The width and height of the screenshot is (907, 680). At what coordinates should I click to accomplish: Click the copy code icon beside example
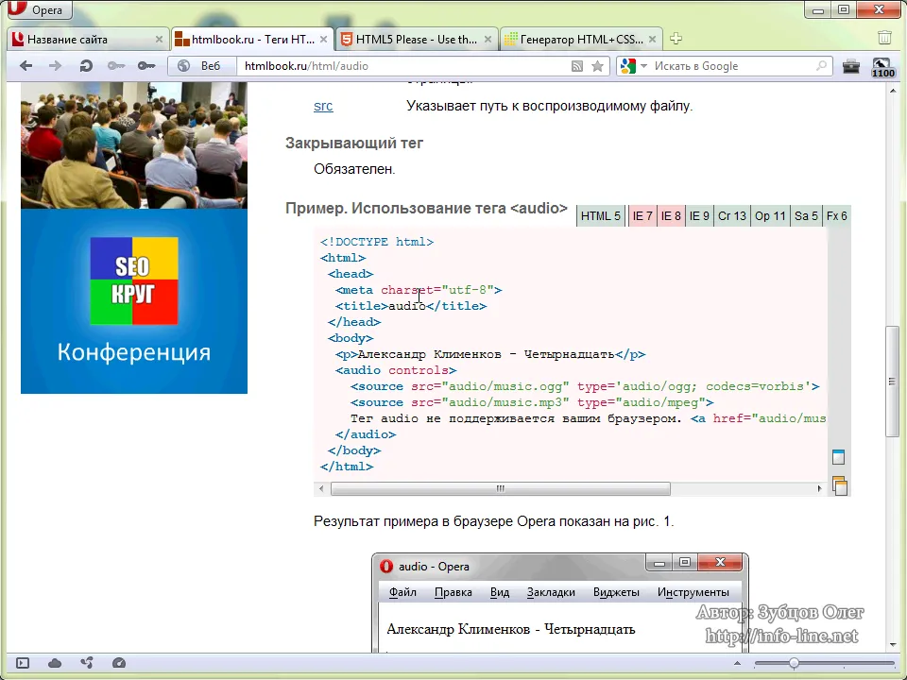[839, 485]
